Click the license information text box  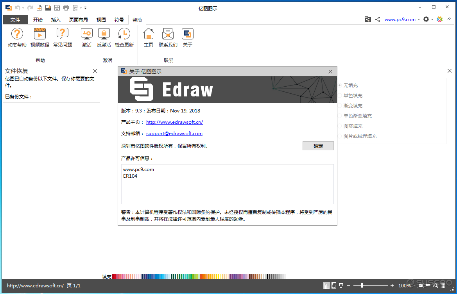tap(228, 184)
